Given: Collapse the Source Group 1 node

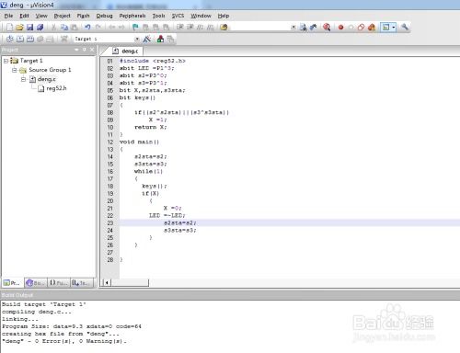Looking at the screenshot, I should point(14,70).
